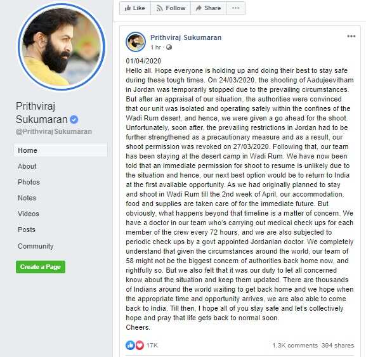Click the Like page button
The height and width of the screenshot is (357, 366).
(135, 8)
